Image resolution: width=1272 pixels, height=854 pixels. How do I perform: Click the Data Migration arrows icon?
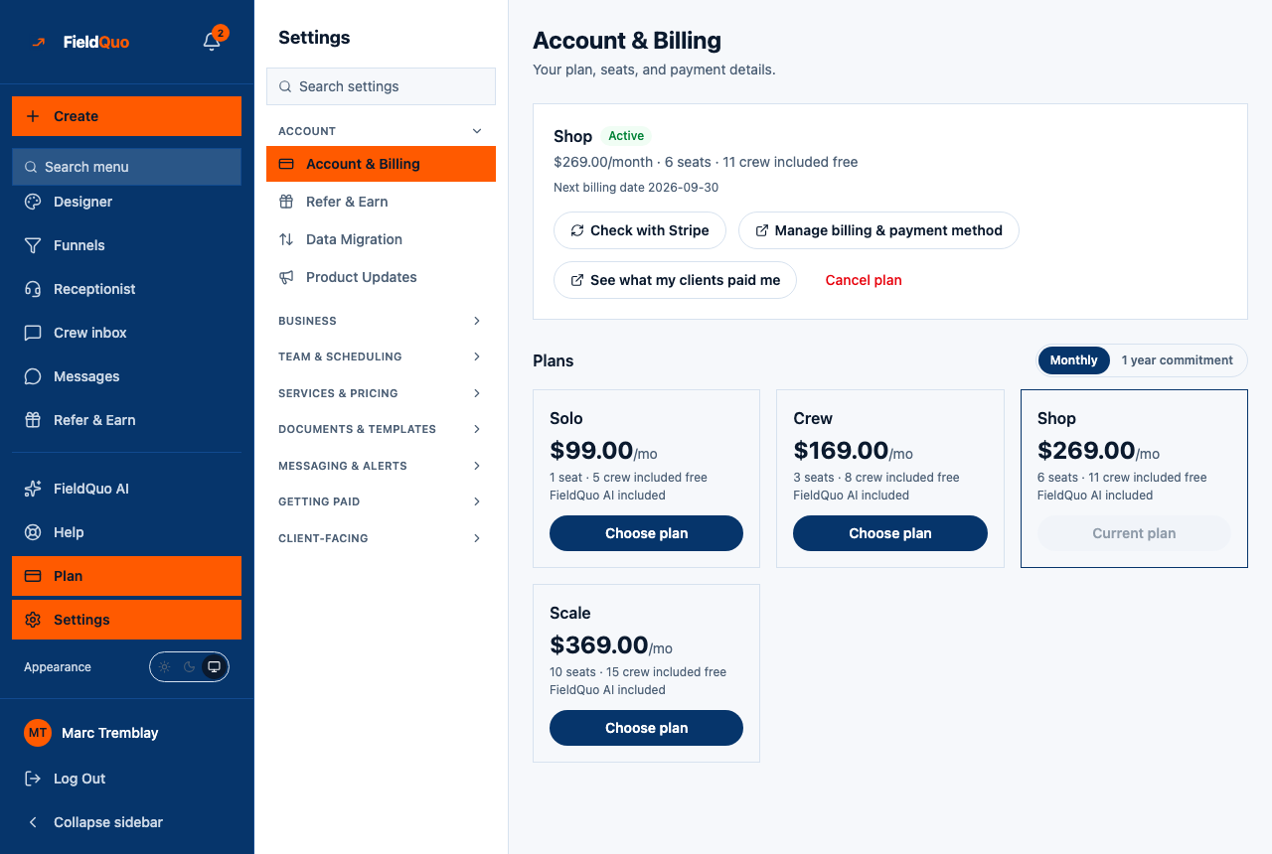coord(286,239)
